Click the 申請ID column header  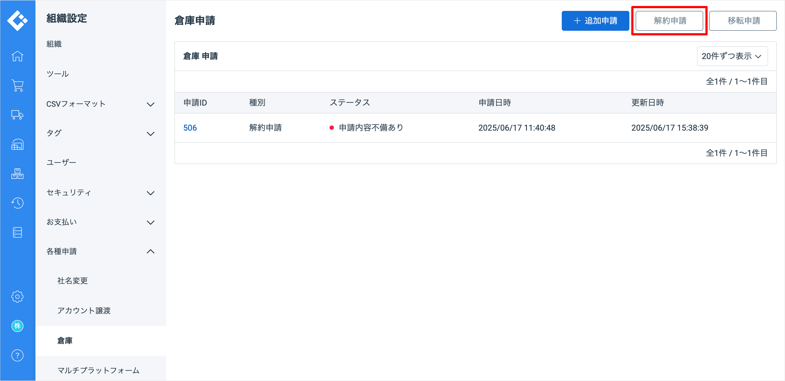tap(195, 103)
